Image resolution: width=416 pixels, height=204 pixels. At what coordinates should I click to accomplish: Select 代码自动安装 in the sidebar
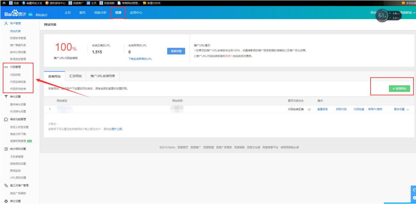point(18,89)
